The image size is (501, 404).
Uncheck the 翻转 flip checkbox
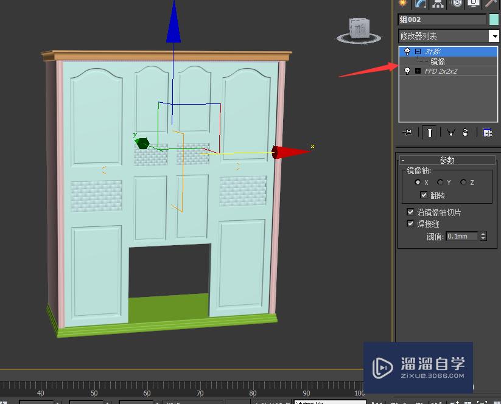click(424, 195)
